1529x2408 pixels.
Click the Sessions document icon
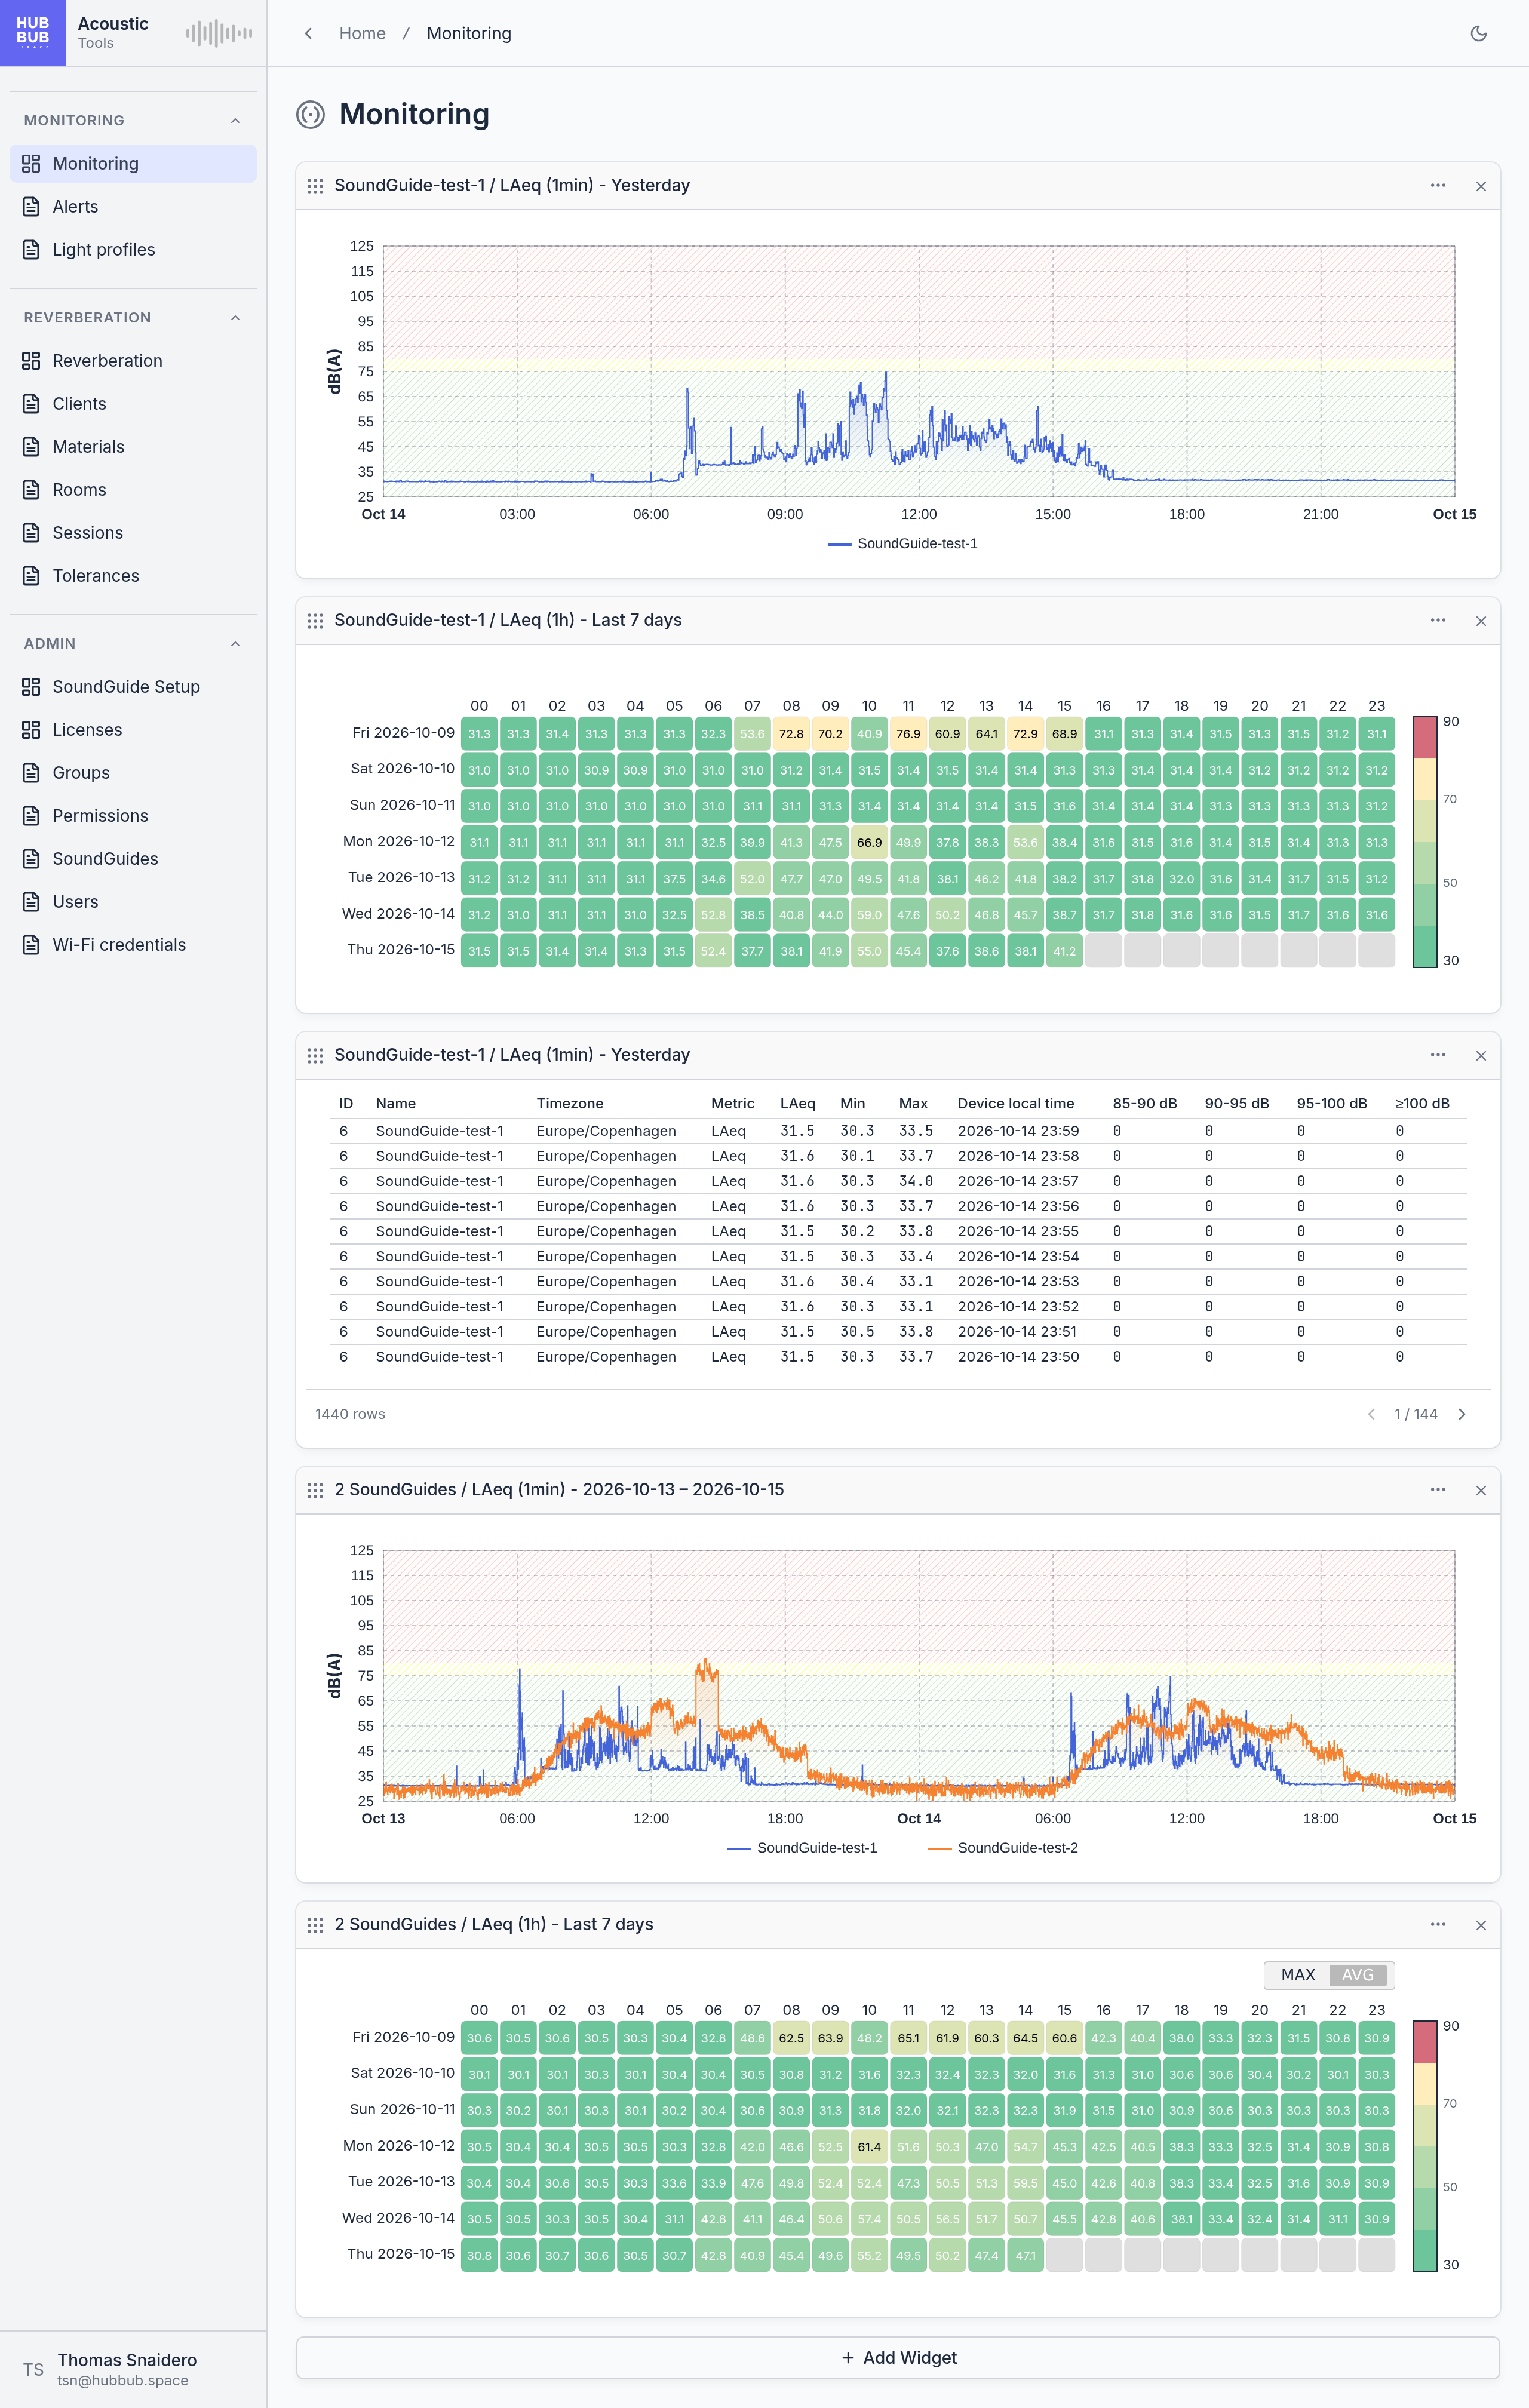31,533
